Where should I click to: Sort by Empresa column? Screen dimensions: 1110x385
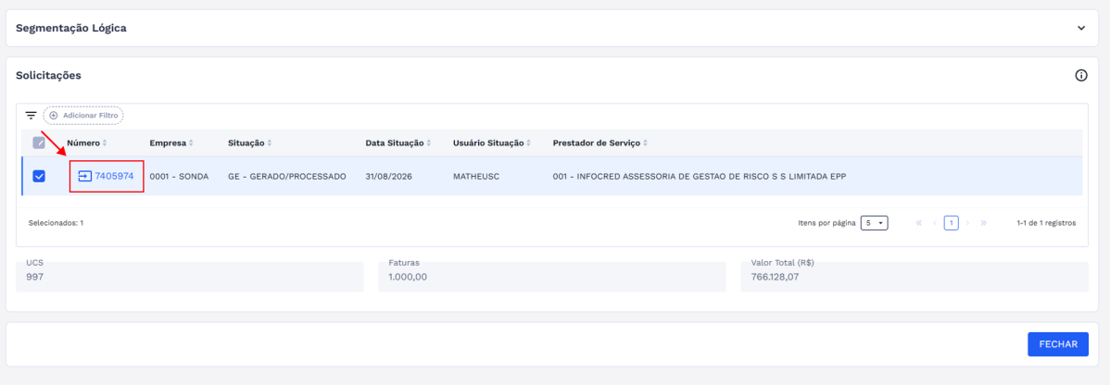click(x=171, y=143)
